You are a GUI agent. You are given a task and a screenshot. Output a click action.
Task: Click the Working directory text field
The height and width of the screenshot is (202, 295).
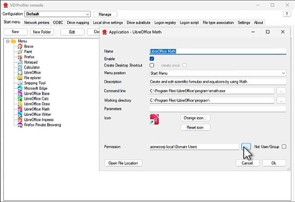[x=211, y=101]
